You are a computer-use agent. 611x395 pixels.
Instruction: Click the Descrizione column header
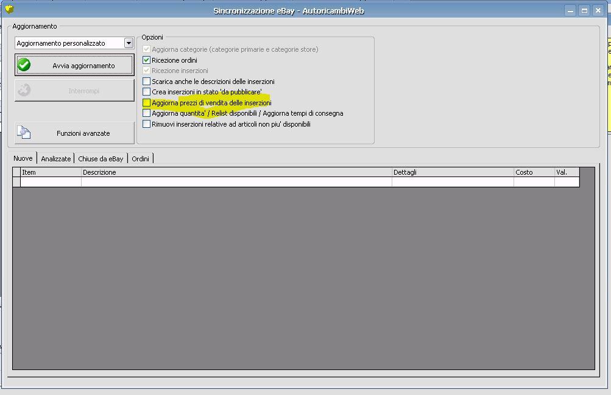tap(236, 172)
